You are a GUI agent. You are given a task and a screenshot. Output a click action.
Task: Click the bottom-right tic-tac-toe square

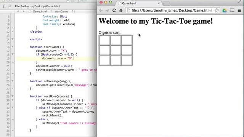point(127,60)
